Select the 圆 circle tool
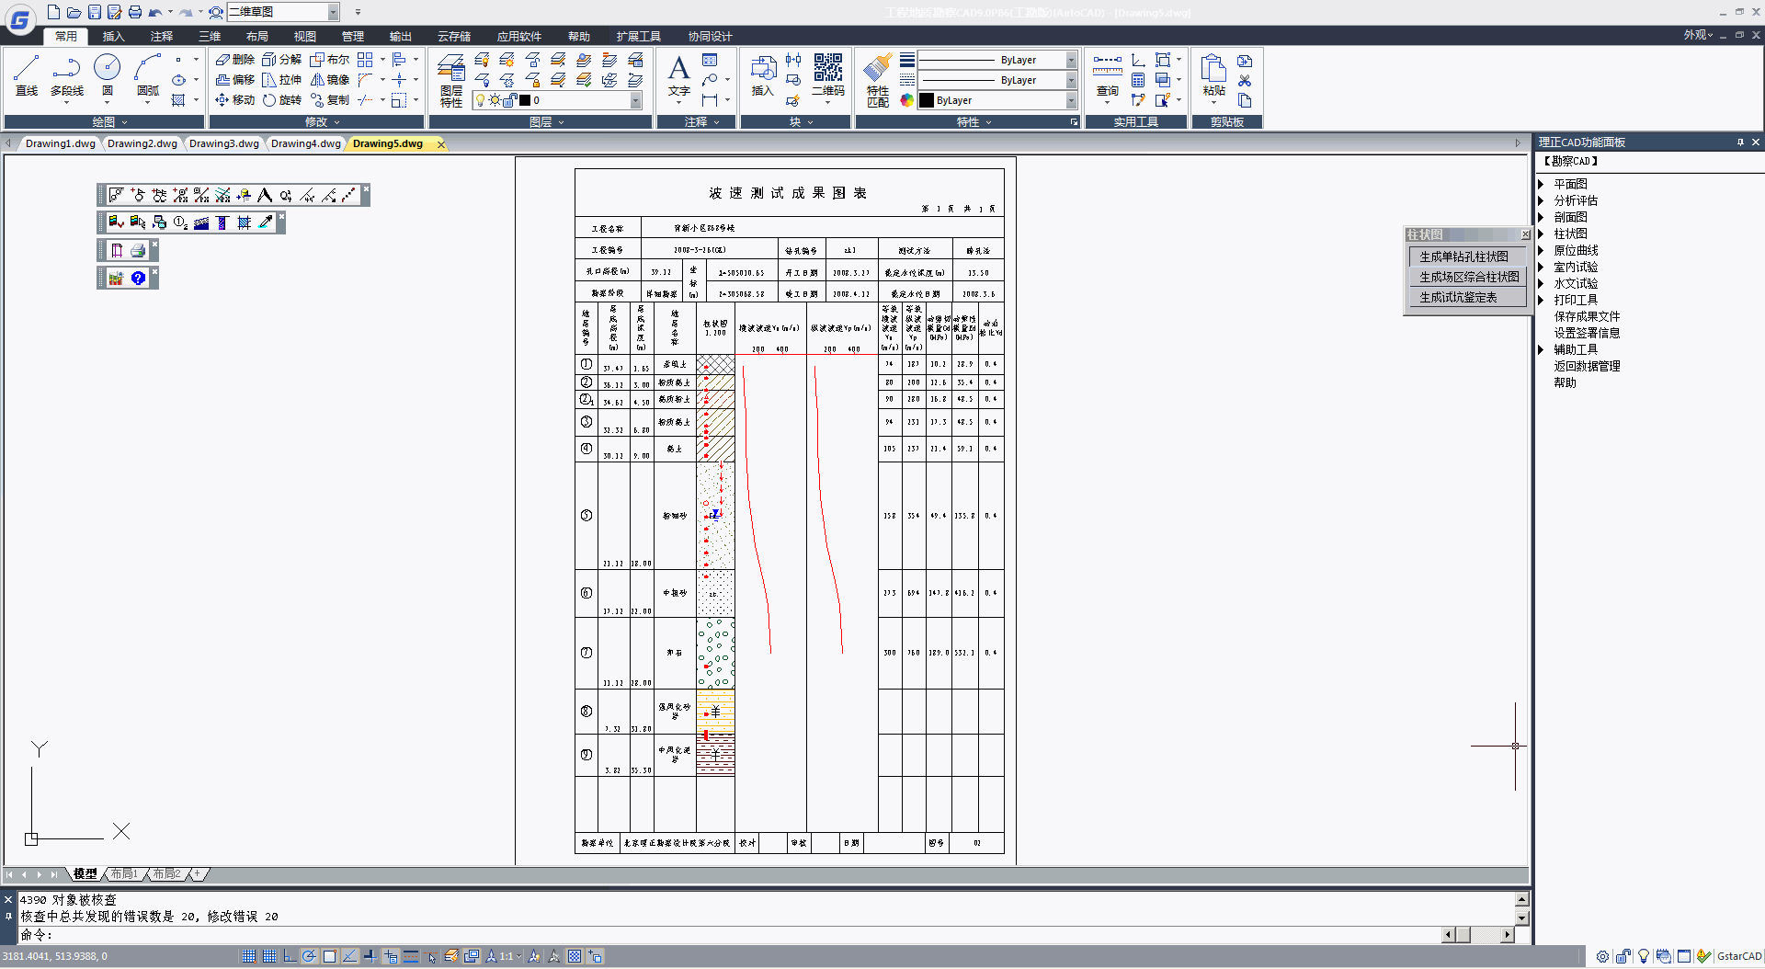The width and height of the screenshot is (1765, 969). pyautogui.click(x=108, y=75)
